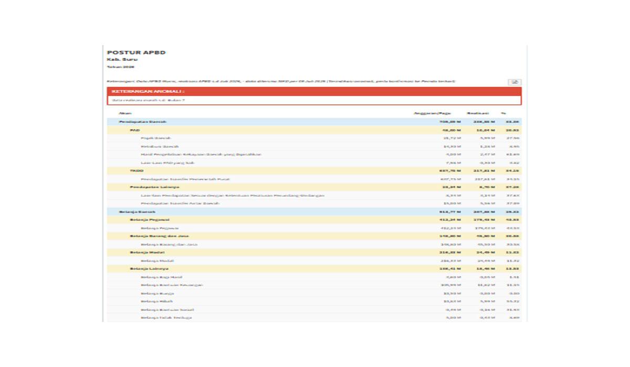Select the Belanja Lainnya group row

click(314, 268)
